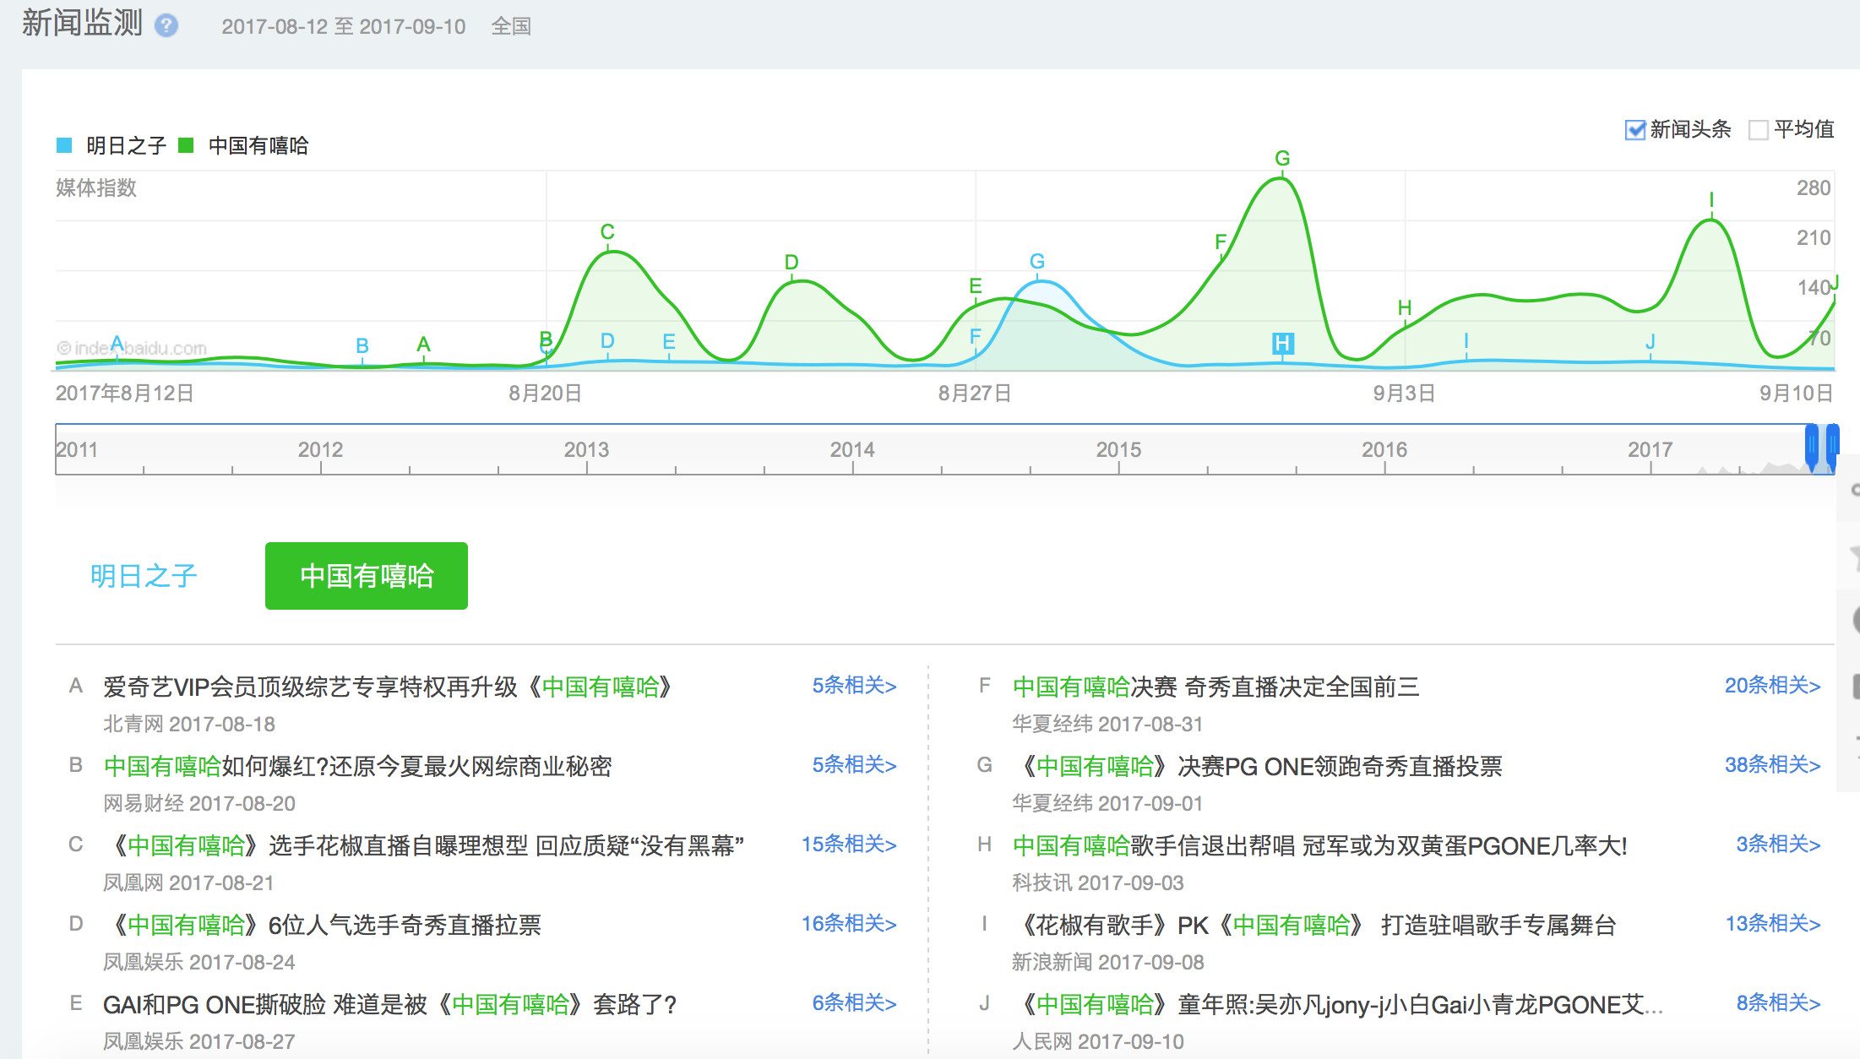Open headline 选手花椒直播自曝理想型
The height and width of the screenshot is (1059, 1860).
423,845
